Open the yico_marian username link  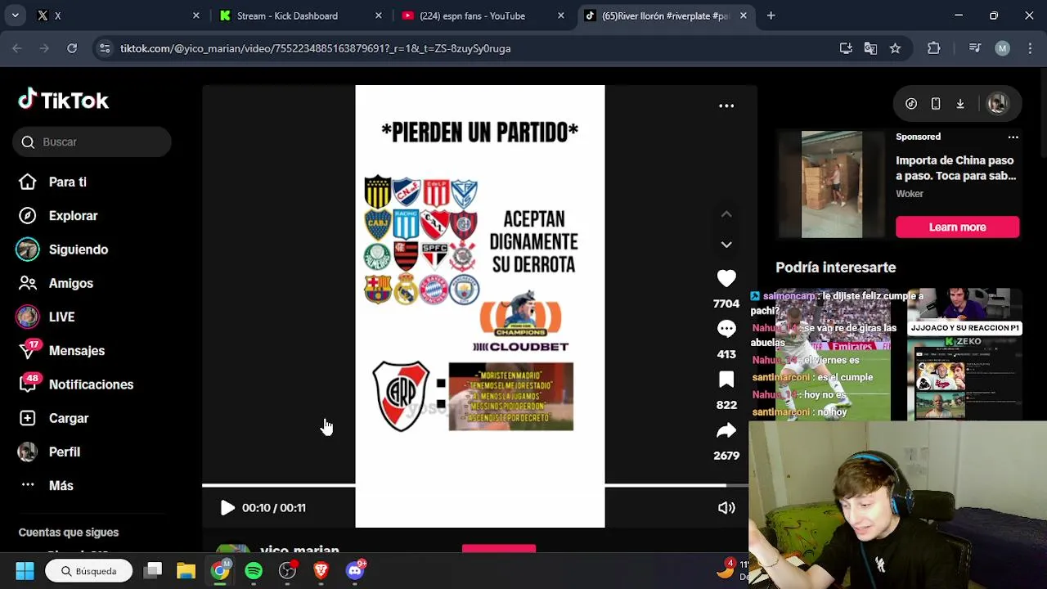click(299, 551)
